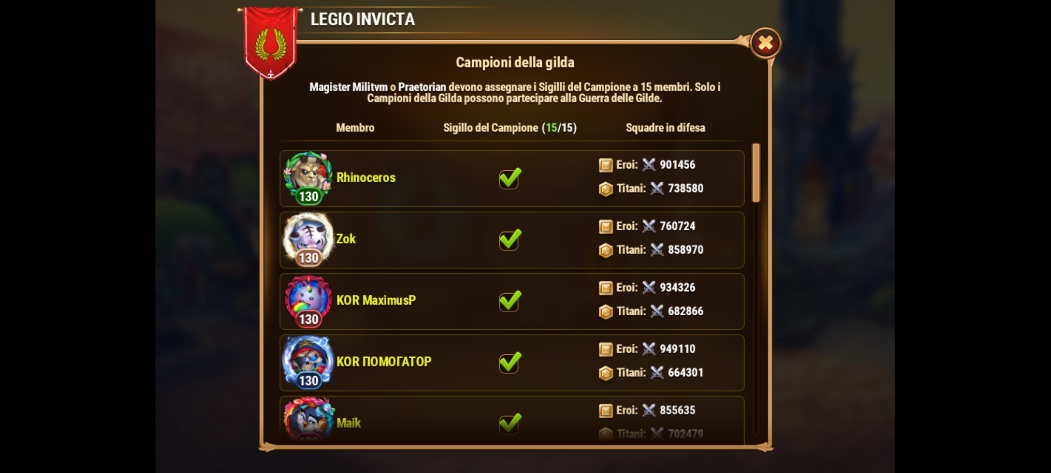Click the Squadre in difesa header

tap(665, 128)
